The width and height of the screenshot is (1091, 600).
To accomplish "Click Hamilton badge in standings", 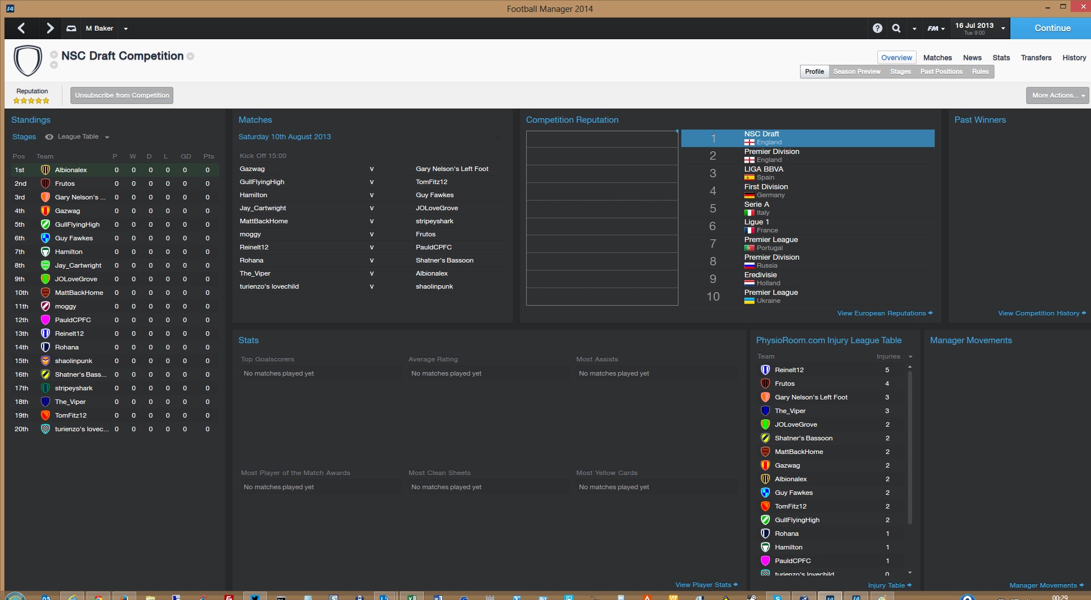I will tap(45, 252).
